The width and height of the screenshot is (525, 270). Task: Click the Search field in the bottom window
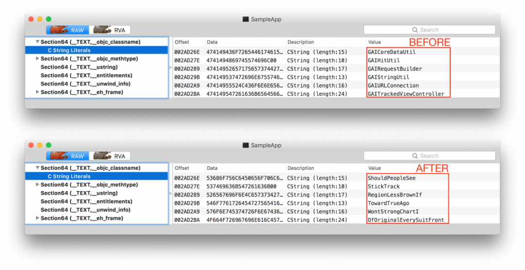point(430,156)
